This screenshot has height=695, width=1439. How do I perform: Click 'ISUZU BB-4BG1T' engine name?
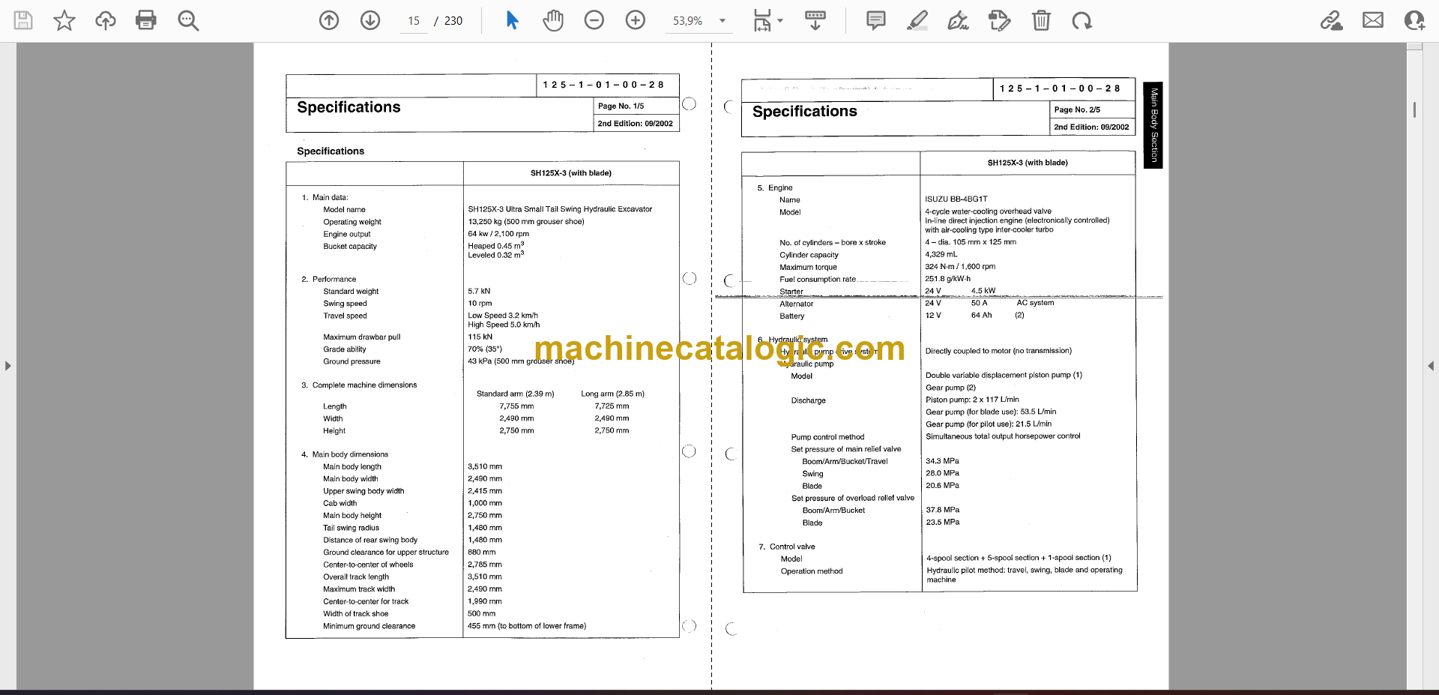pyautogui.click(x=956, y=199)
